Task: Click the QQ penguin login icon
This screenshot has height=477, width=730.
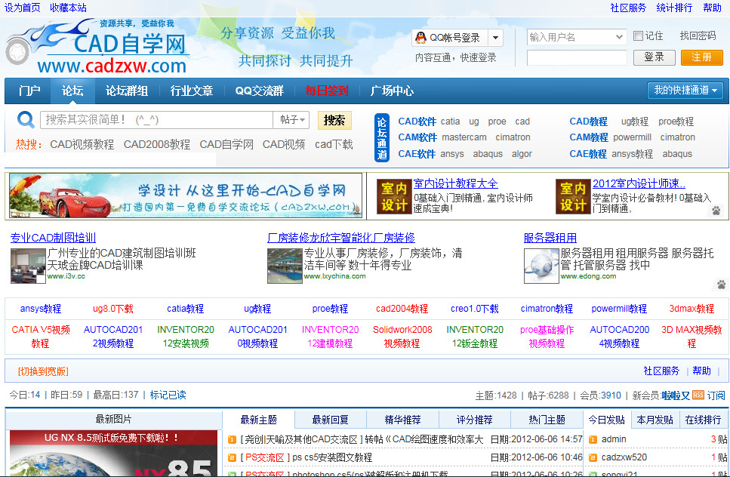Action: (420, 36)
